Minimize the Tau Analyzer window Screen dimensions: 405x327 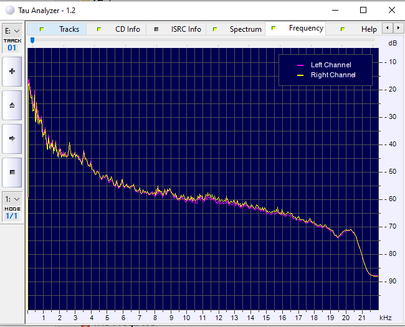pos(335,11)
